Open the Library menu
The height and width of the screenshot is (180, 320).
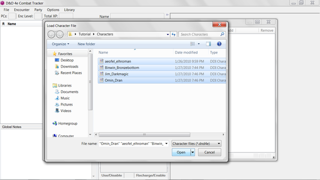69,10
